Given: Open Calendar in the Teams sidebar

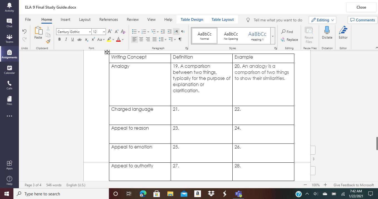Looking at the screenshot, I should tap(9, 70).
